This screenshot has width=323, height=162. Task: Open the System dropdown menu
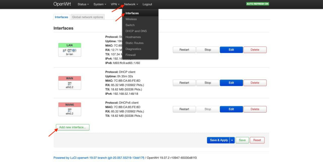pyautogui.click(x=100, y=4)
